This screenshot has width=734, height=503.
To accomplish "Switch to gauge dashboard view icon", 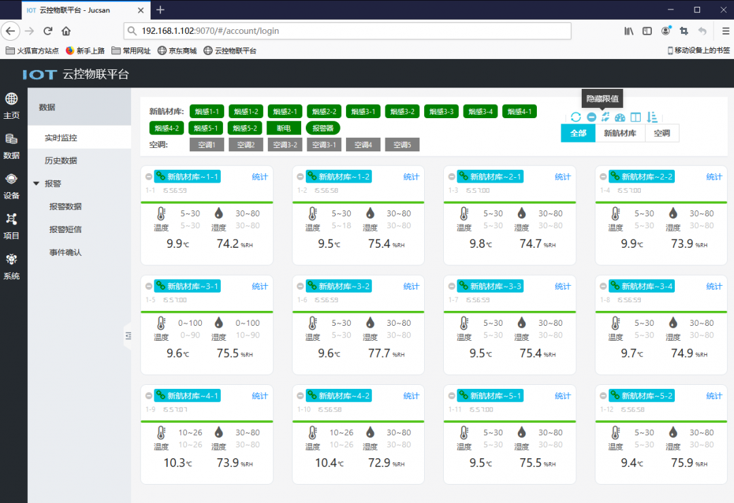I will [620, 117].
